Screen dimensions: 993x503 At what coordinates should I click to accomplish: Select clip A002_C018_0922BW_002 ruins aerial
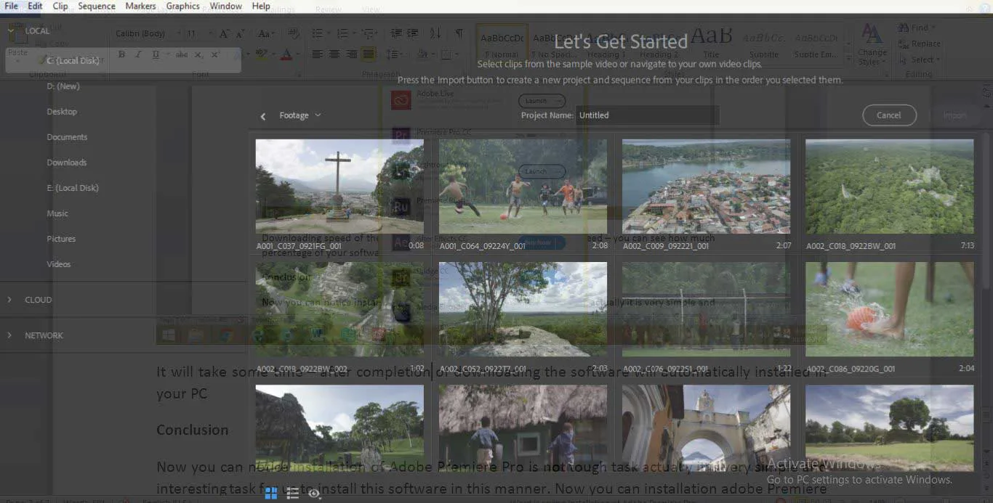point(339,309)
